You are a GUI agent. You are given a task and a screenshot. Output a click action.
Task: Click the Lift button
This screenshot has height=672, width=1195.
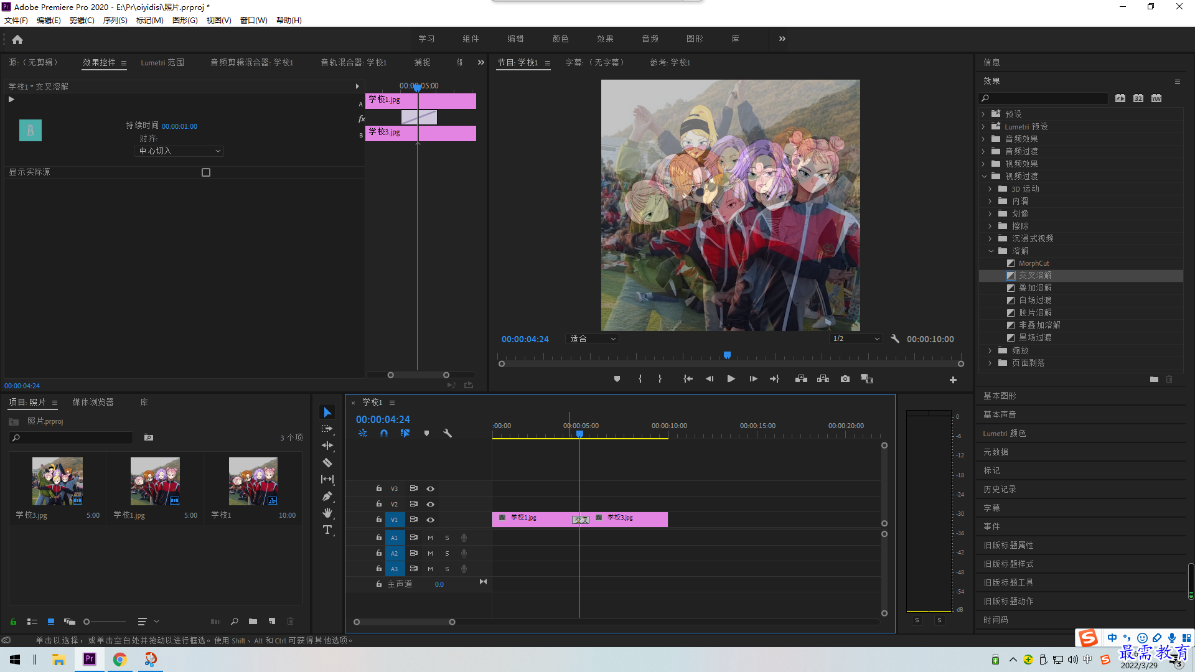tap(802, 379)
